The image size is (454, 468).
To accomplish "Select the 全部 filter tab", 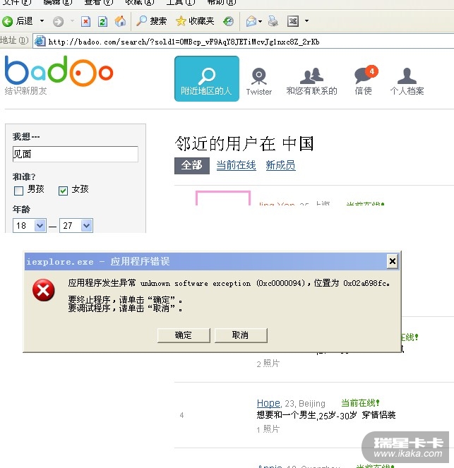I will coord(192,165).
